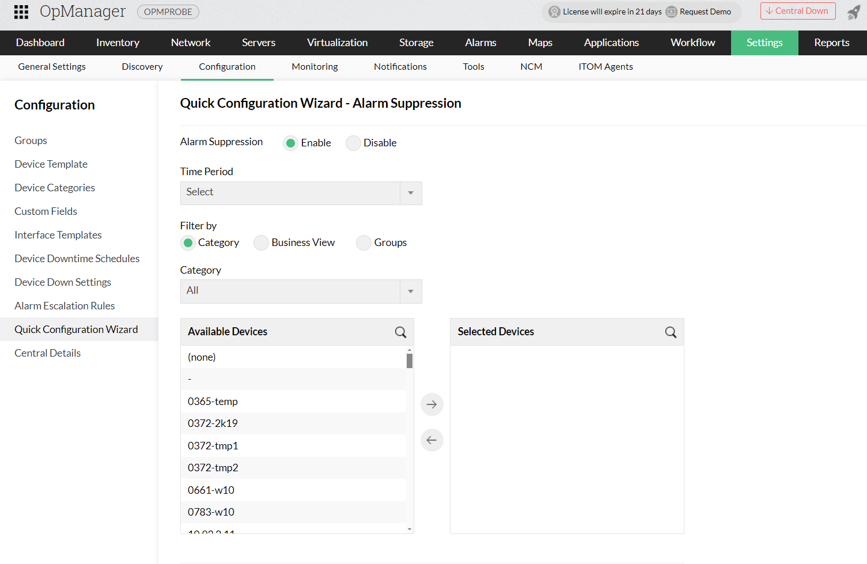Expand the Filter by Groups option
Viewport: 867px width, 564px height.
click(x=364, y=243)
